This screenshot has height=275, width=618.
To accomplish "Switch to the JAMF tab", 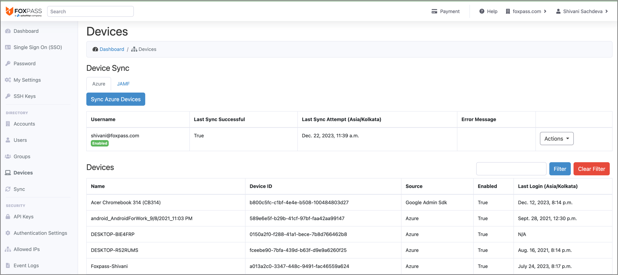I will [123, 84].
